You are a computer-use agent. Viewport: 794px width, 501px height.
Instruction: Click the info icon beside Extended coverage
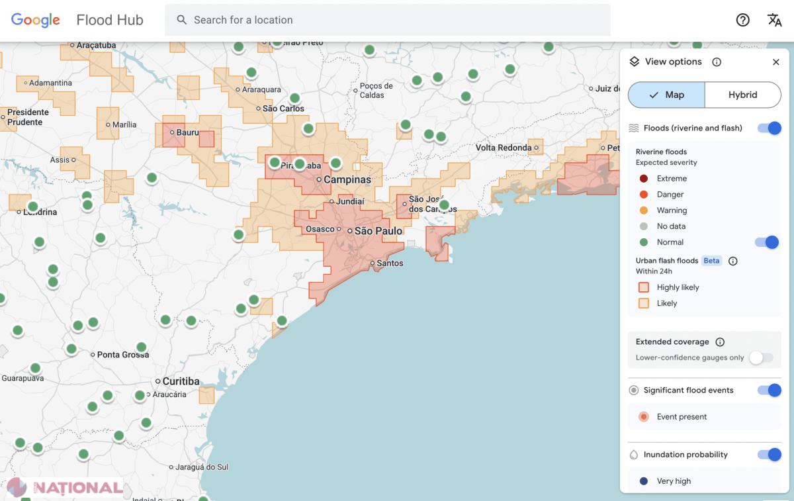click(x=720, y=342)
